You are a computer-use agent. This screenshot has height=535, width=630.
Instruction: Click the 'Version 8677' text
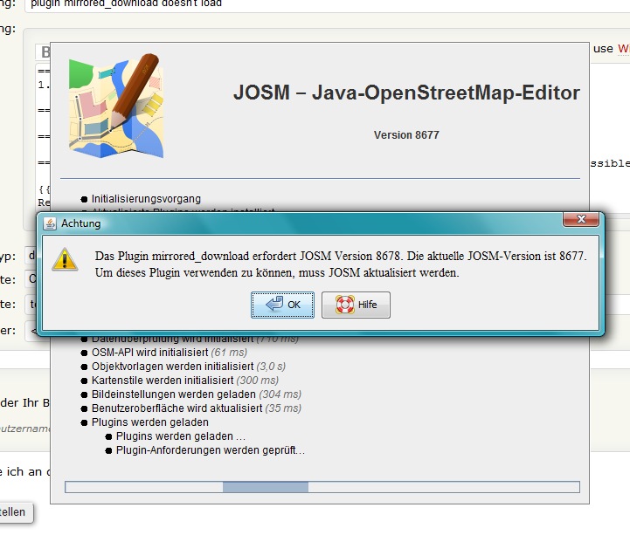coord(406,135)
